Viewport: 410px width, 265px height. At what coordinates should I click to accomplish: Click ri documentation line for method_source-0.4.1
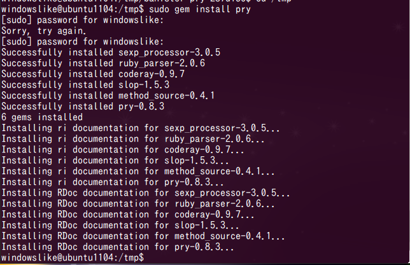point(138,172)
